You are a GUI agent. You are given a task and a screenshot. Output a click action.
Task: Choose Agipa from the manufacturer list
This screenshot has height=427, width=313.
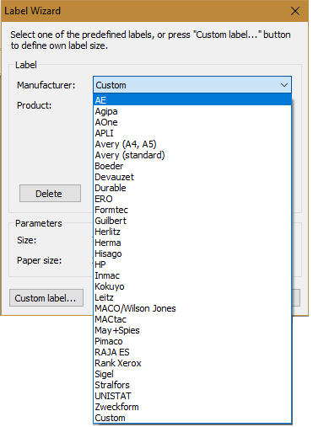pyautogui.click(x=192, y=111)
